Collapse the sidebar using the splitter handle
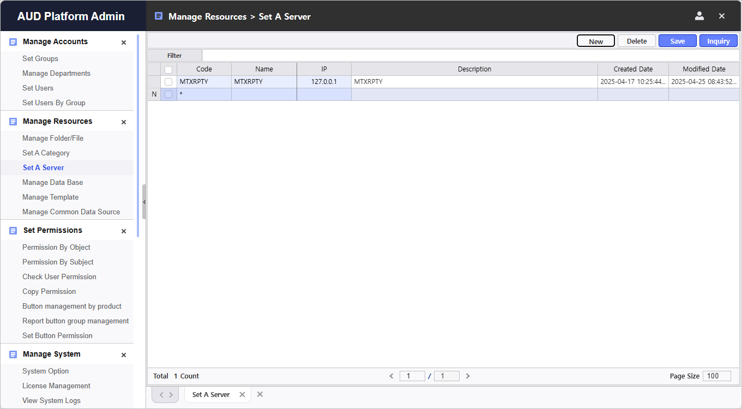Screen dimensions: 742x409 coord(144,202)
